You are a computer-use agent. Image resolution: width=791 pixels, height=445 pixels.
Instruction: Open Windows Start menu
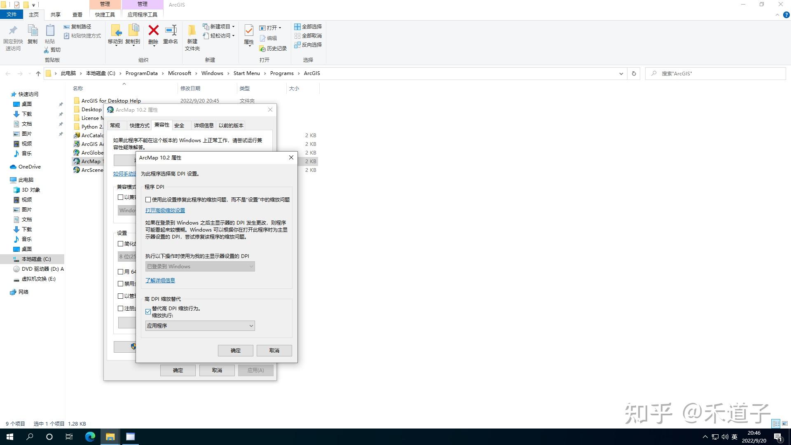click(10, 437)
